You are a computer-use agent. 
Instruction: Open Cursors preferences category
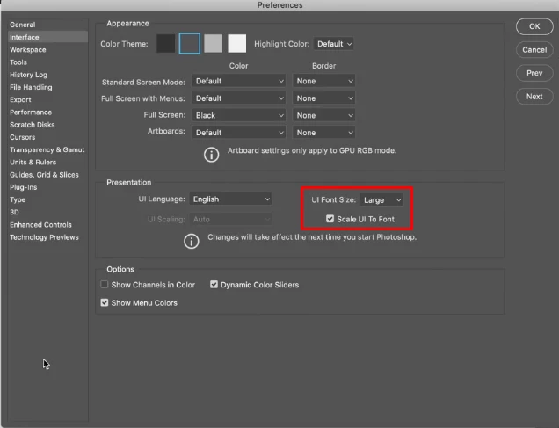pyautogui.click(x=47, y=137)
